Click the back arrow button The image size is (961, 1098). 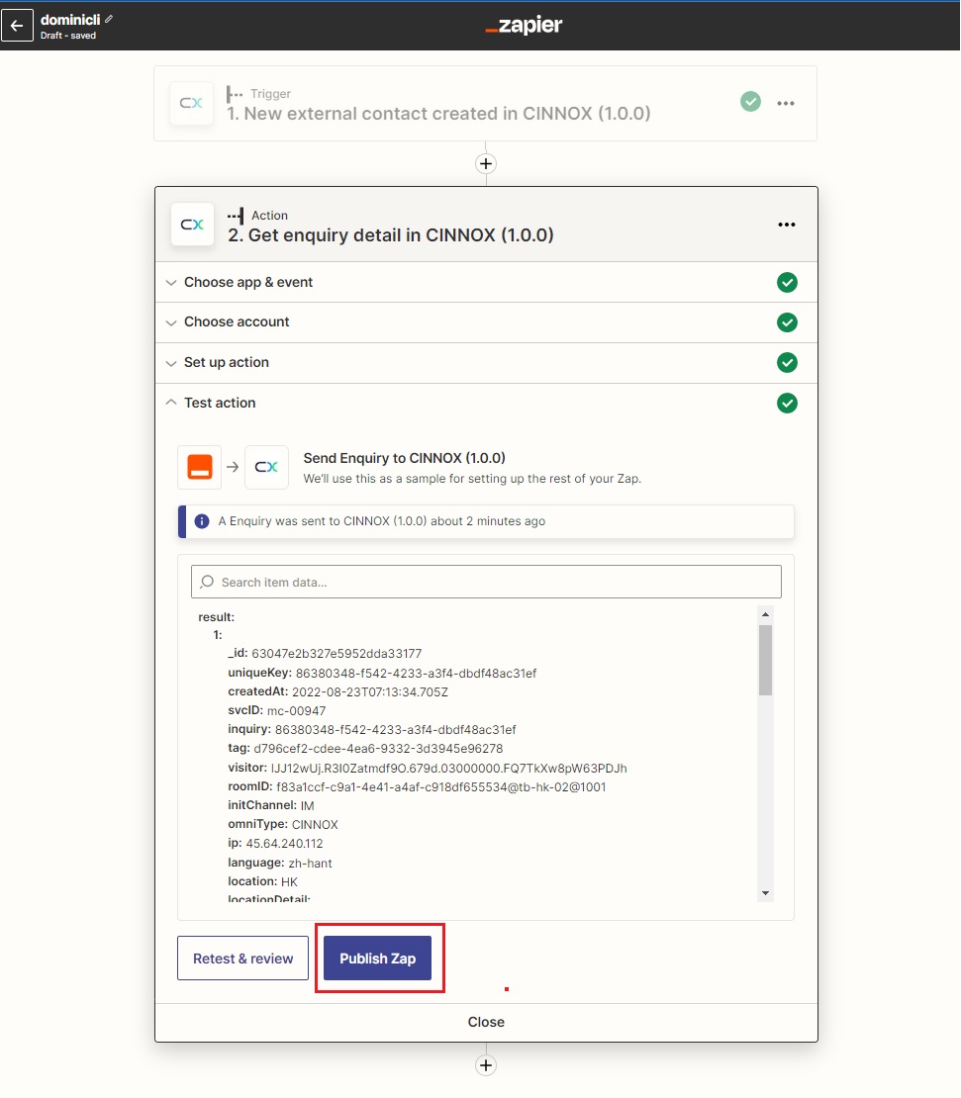[x=17, y=26]
